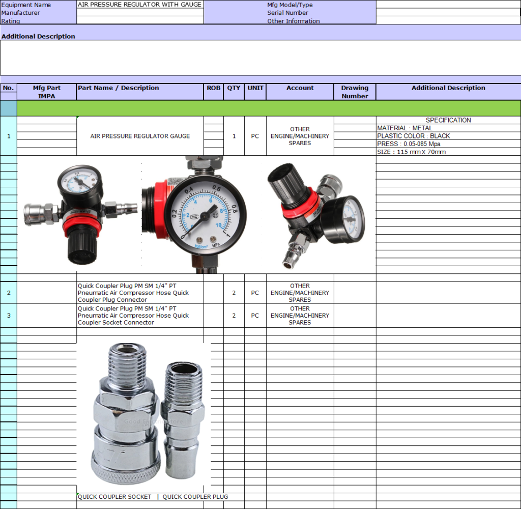The image size is (521, 509).
Task: Click the 'MATERIAL : METAL' specification line
Action: [x=448, y=128]
